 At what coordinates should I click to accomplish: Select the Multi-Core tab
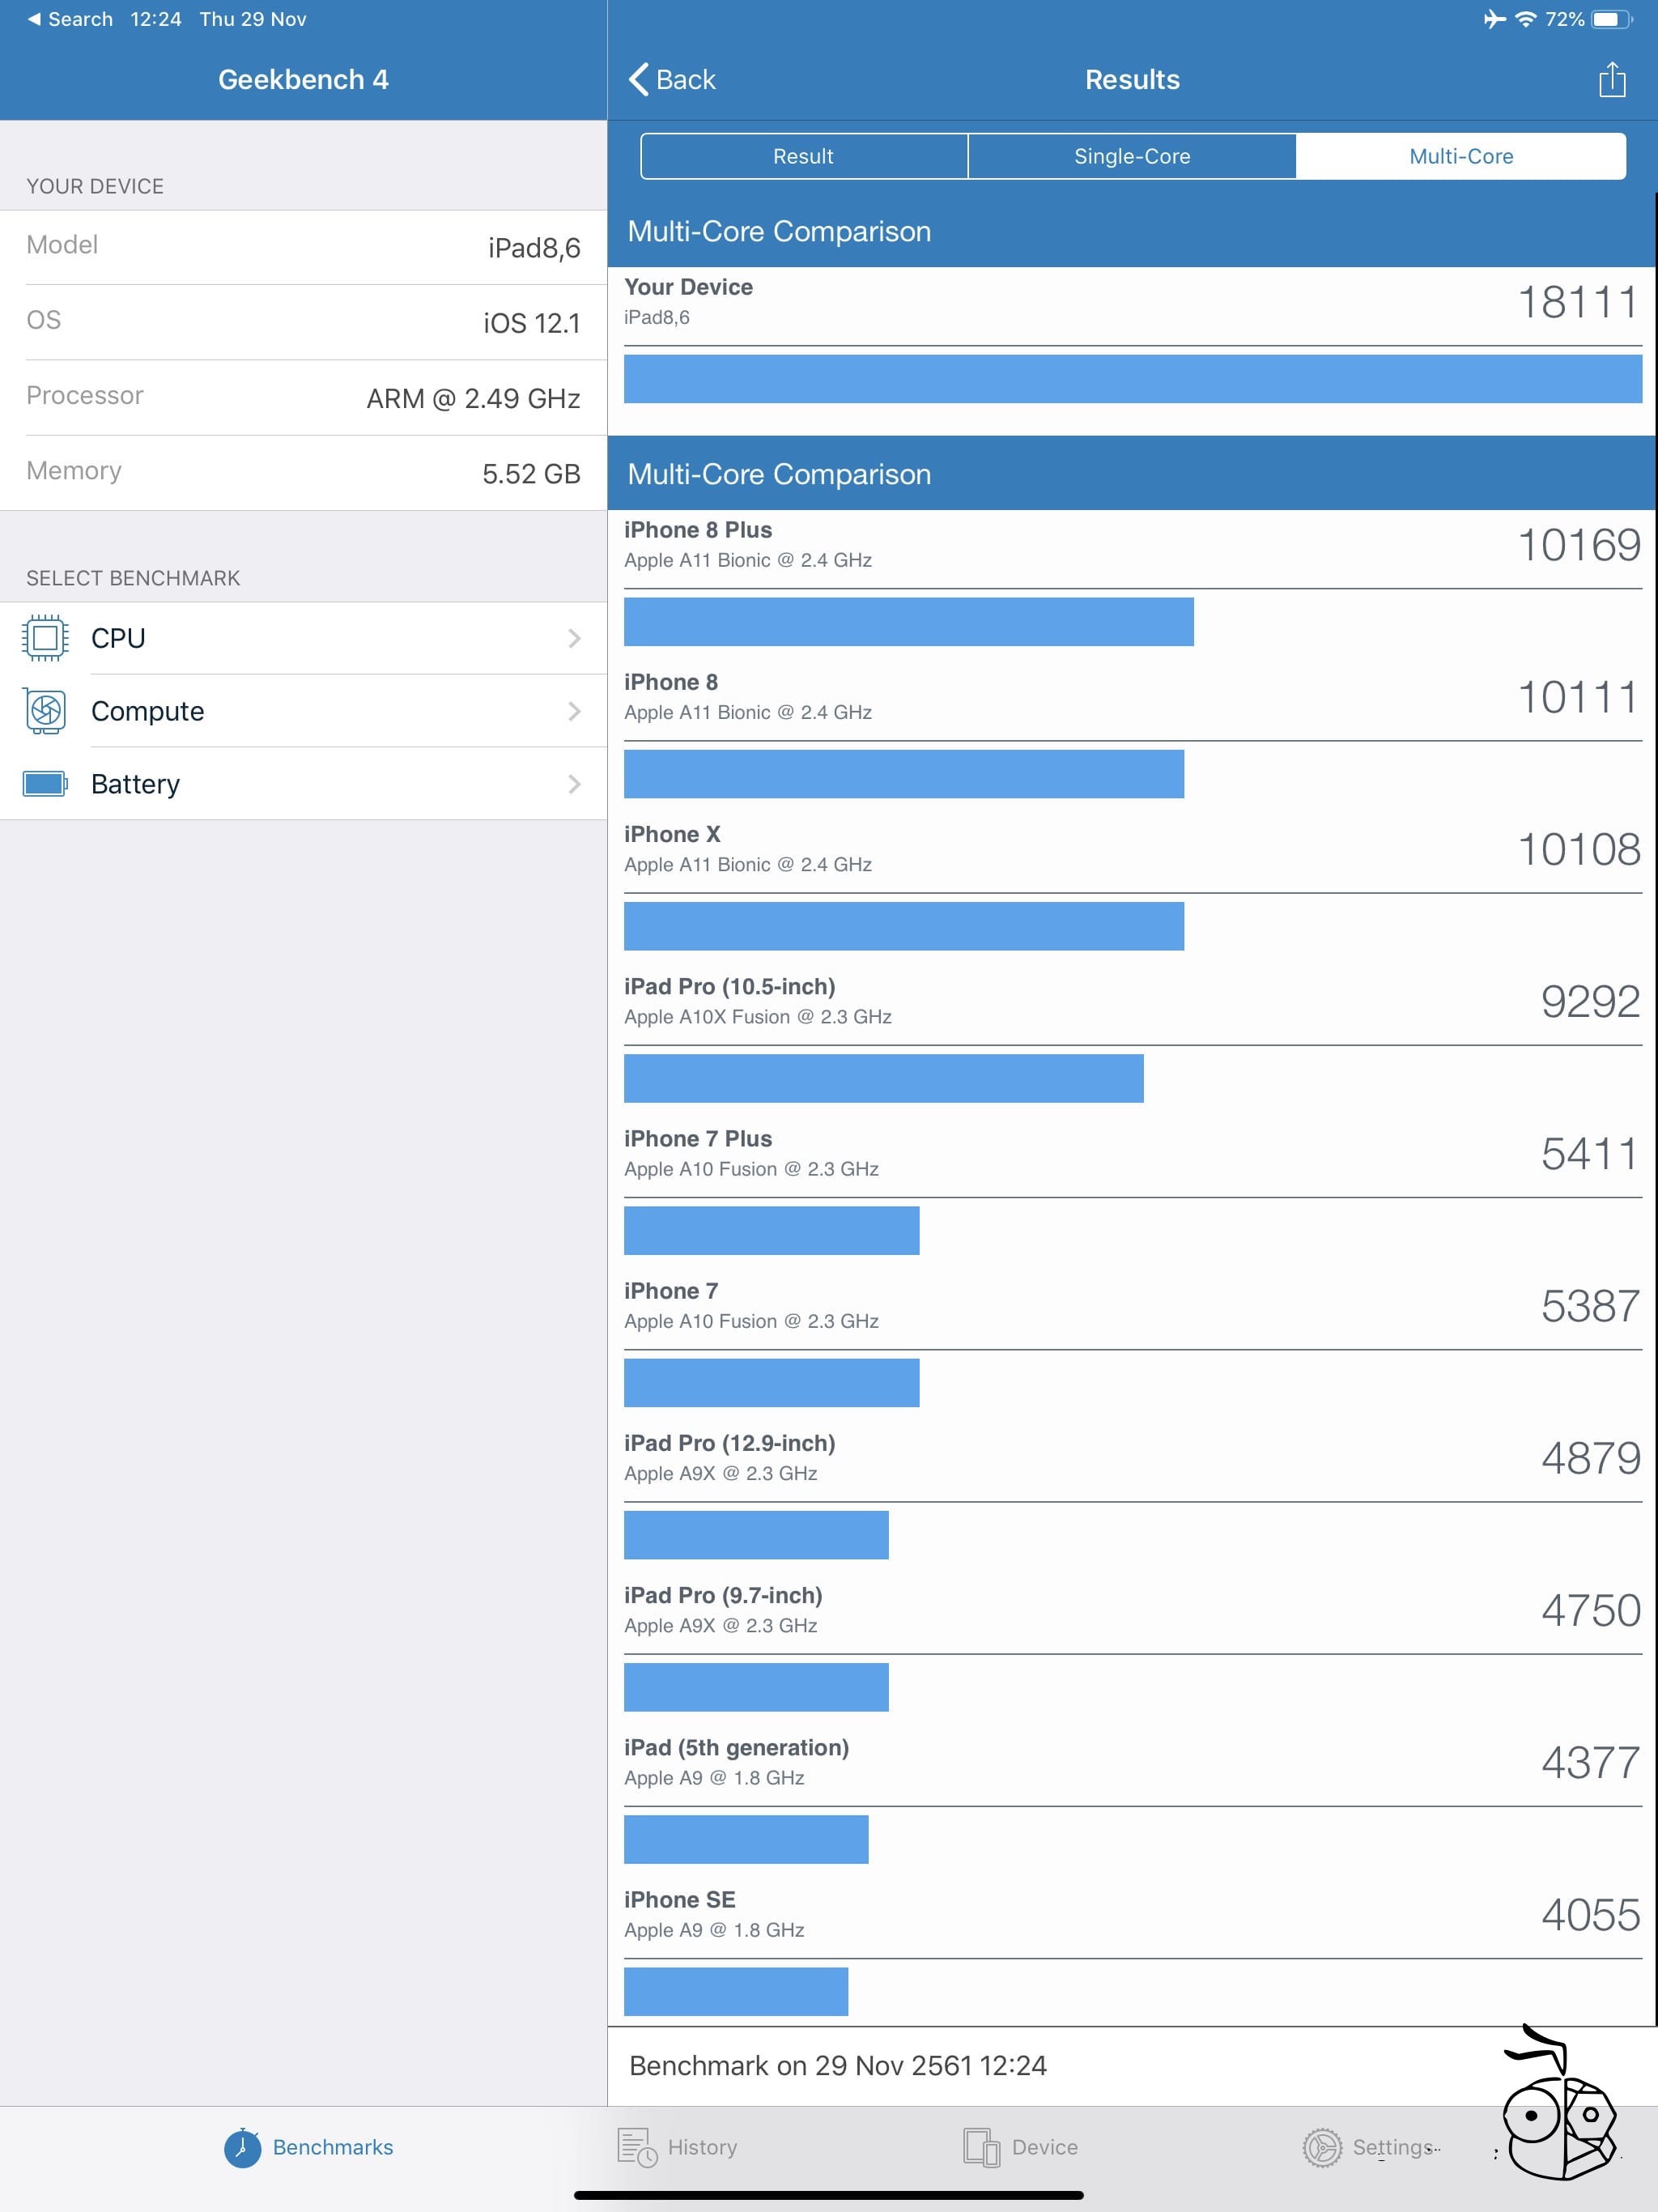[x=1461, y=156]
